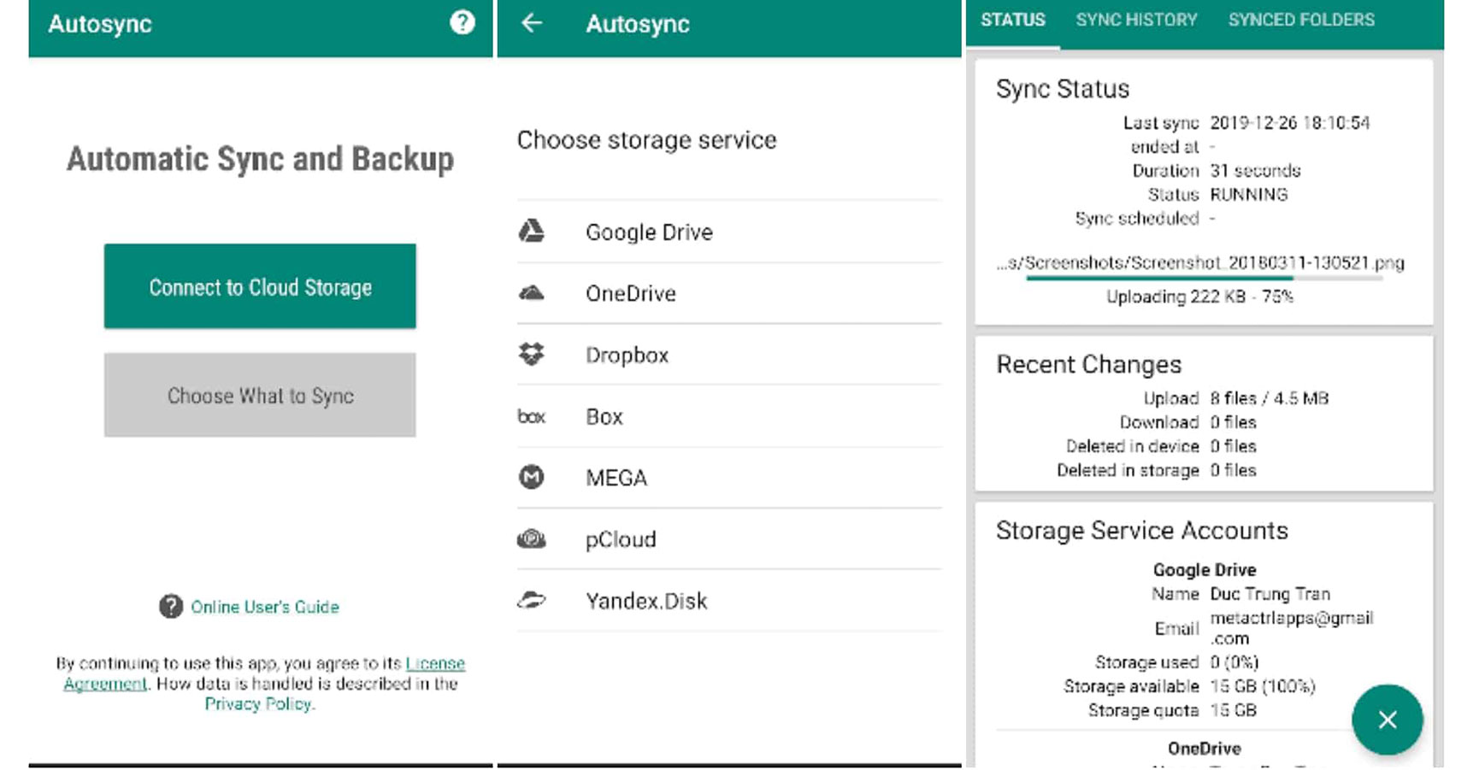Open help via the question mark icon in Autosync header
Screen dimensions: 1473x770
point(462,22)
